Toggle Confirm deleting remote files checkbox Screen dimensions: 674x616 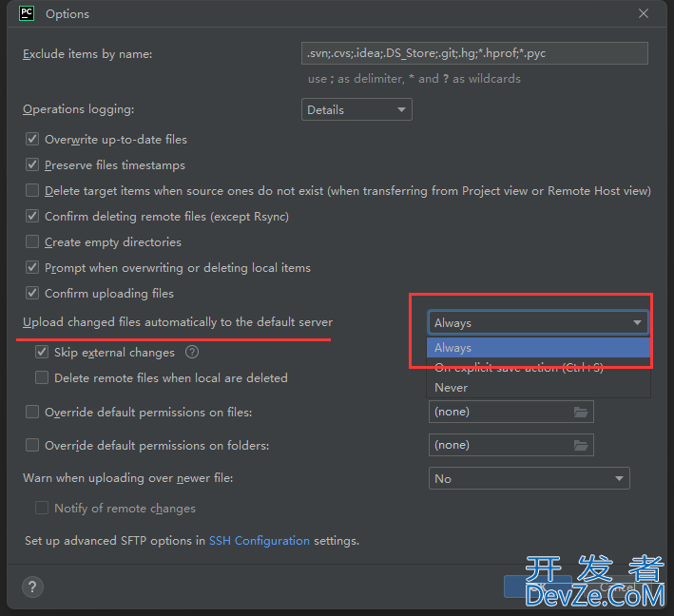pos(32,216)
